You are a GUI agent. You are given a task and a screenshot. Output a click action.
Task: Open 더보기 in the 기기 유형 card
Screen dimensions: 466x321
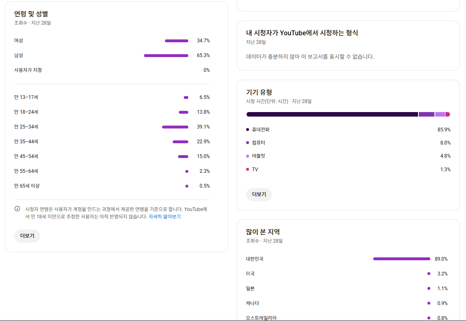[259, 195]
